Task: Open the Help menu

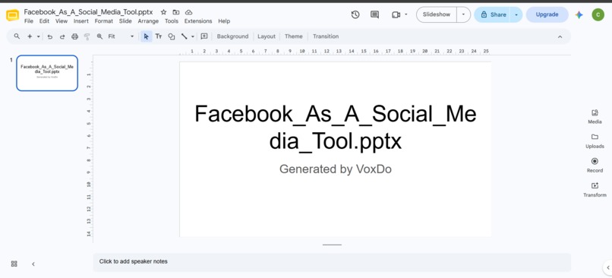Action: click(x=224, y=21)
